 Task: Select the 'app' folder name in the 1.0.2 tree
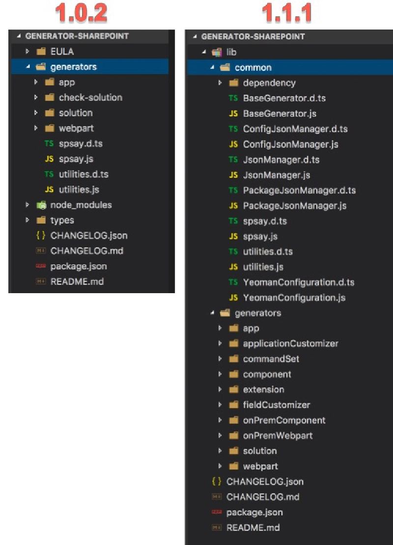pyautogui.click(x=67, y=82)
